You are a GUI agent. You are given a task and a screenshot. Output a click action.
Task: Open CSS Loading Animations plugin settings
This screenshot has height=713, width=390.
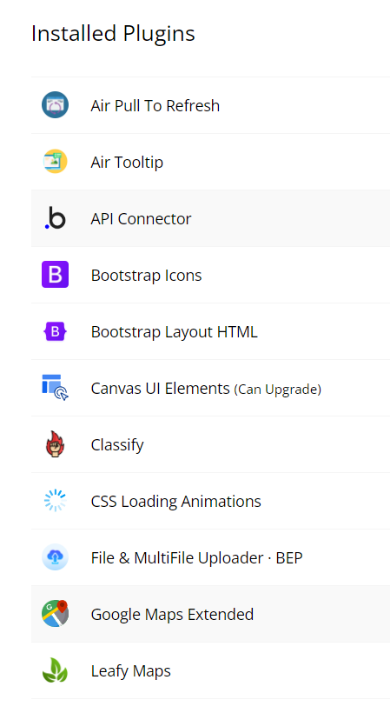pos(176,502)
